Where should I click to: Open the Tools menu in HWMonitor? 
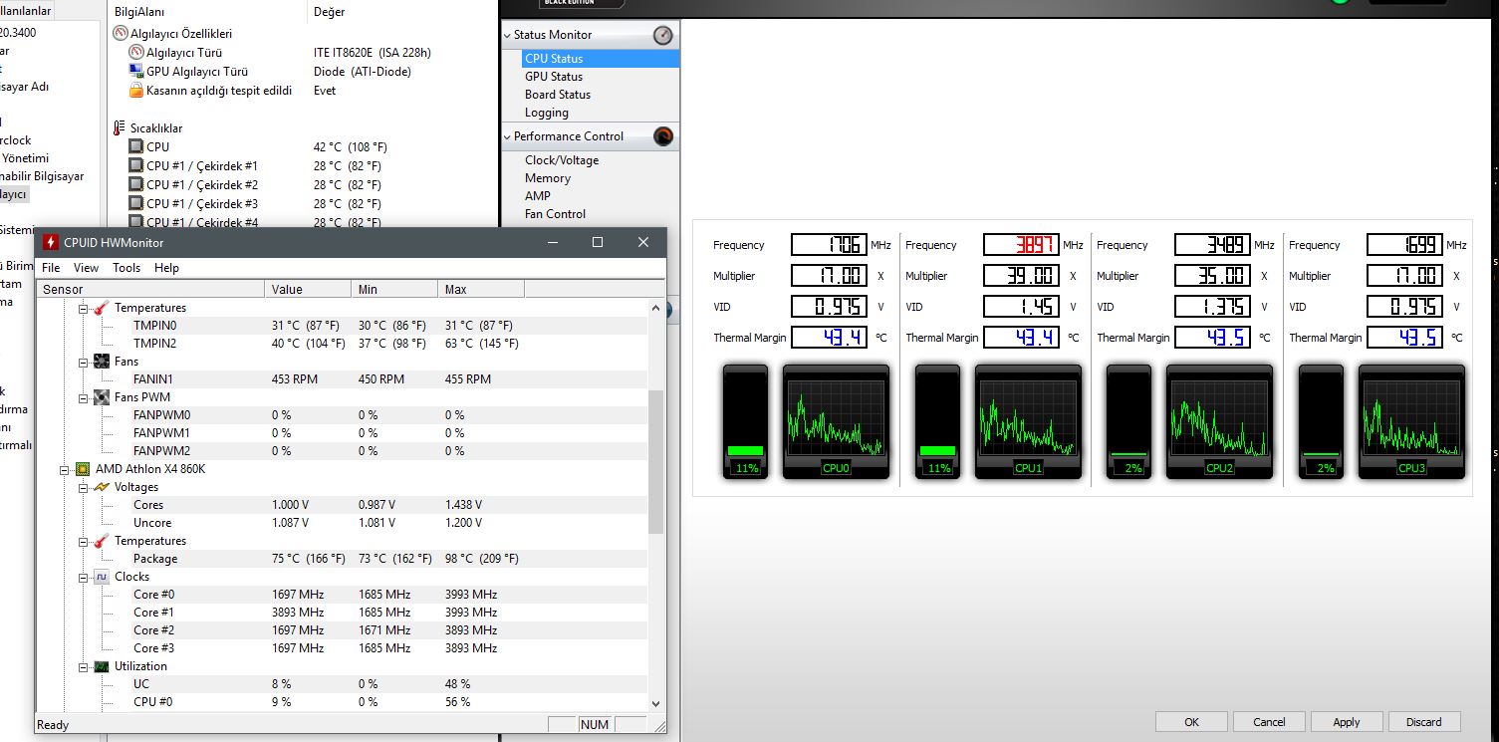pyautogui.click(x=126, y=268)
